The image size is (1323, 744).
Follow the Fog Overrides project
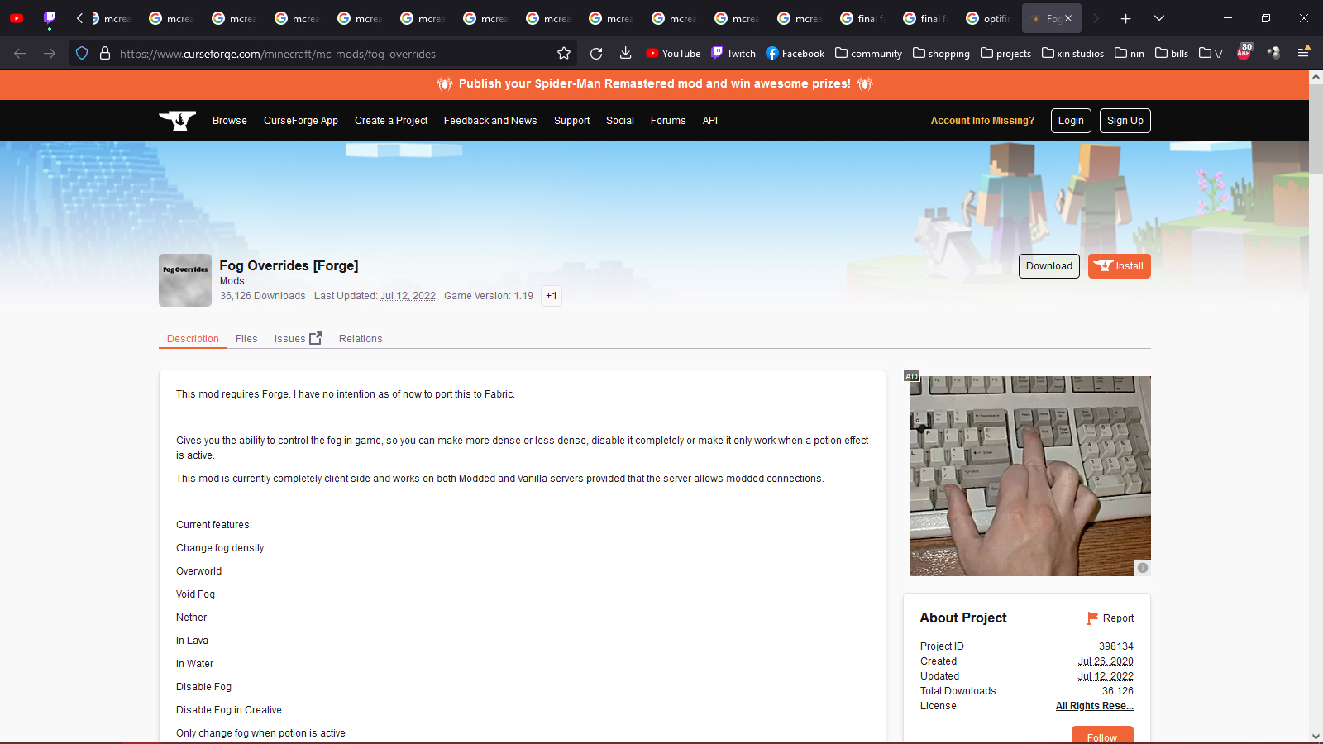1102,736
